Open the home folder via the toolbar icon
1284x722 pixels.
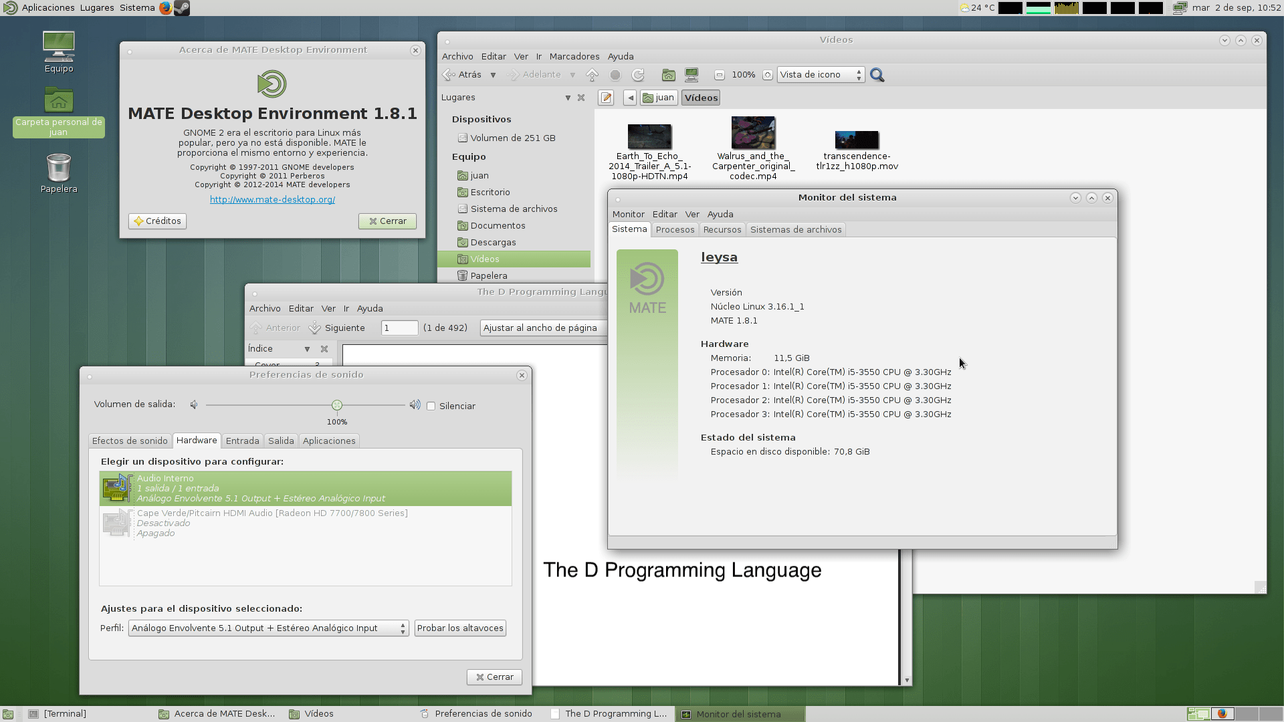[x=669, y=75]
